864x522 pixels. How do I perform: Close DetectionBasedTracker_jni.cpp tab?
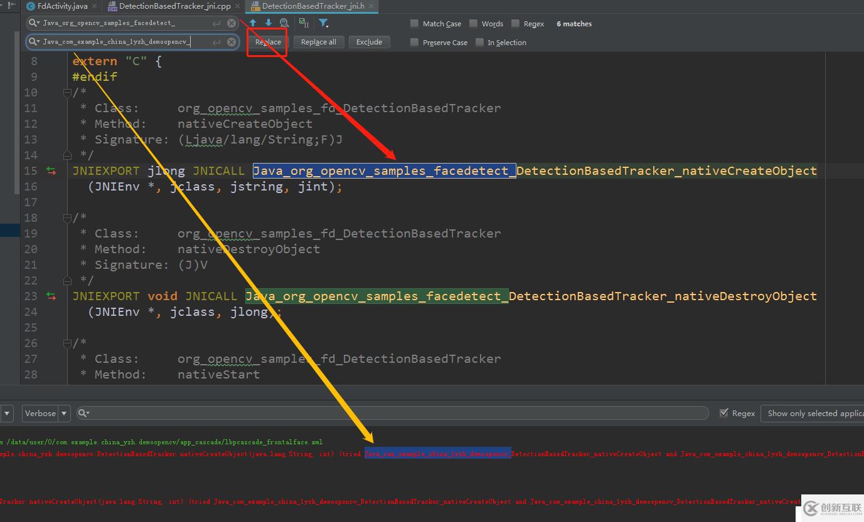[x=238, y=6]
